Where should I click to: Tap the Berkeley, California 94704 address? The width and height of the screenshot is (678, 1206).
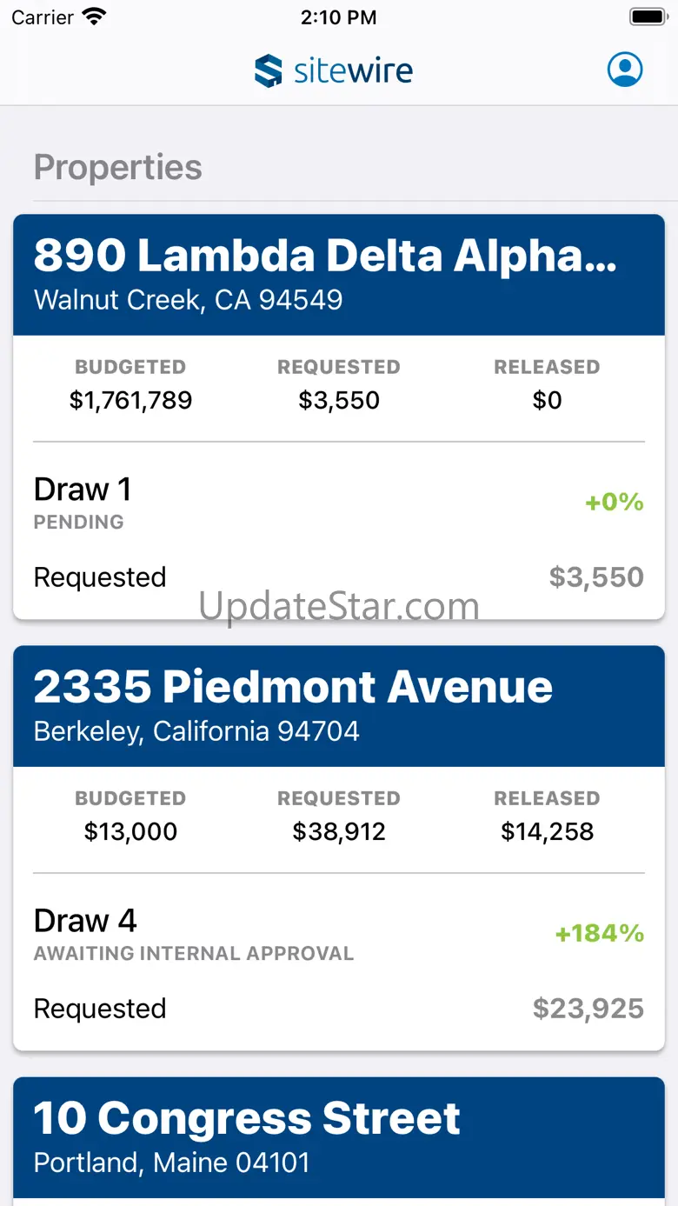196,731
